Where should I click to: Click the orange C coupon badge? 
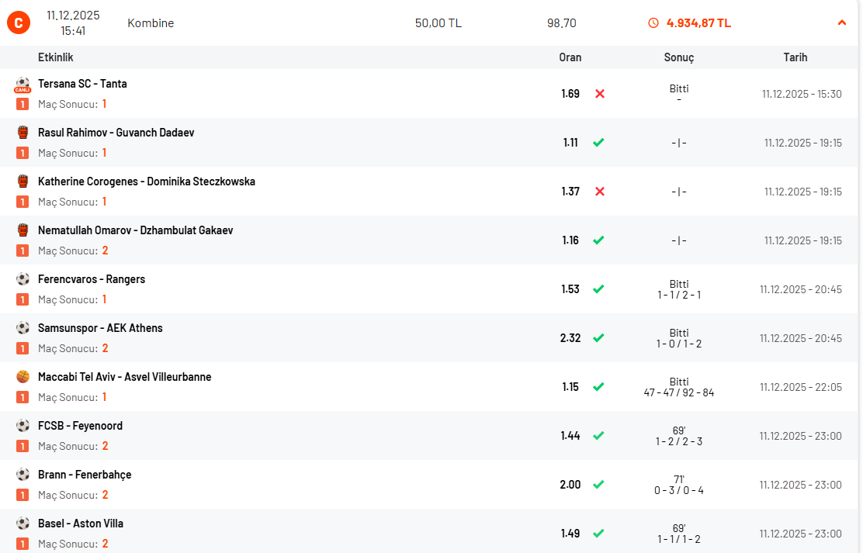[x=19, y=22]
